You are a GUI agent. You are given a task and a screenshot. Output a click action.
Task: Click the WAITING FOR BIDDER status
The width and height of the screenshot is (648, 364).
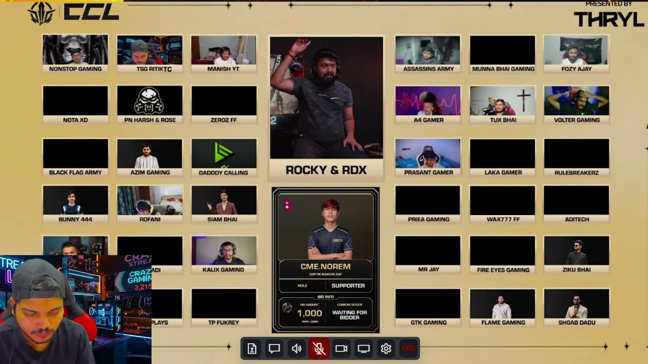(x=349, y=315)
